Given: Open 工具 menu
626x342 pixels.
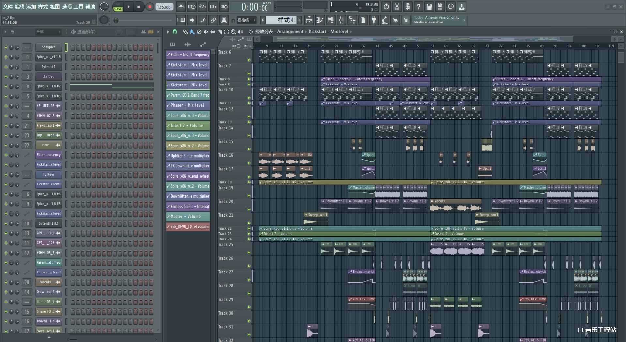Looking at the screenshot, I should [x=78, y=7].
